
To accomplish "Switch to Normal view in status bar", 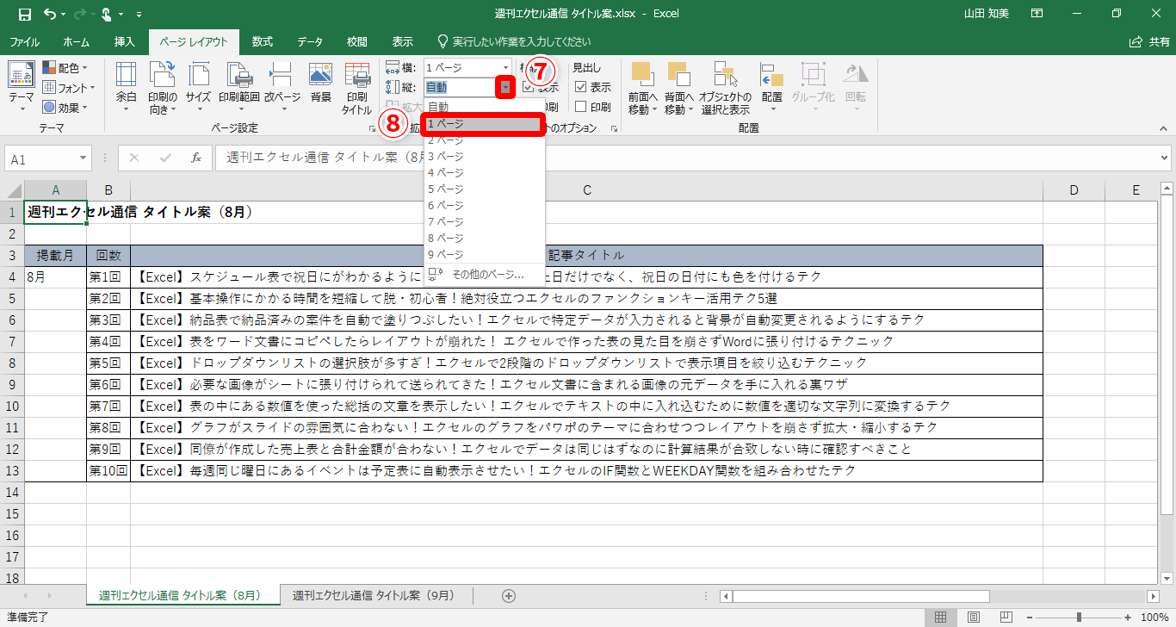I will pos(941,617).
